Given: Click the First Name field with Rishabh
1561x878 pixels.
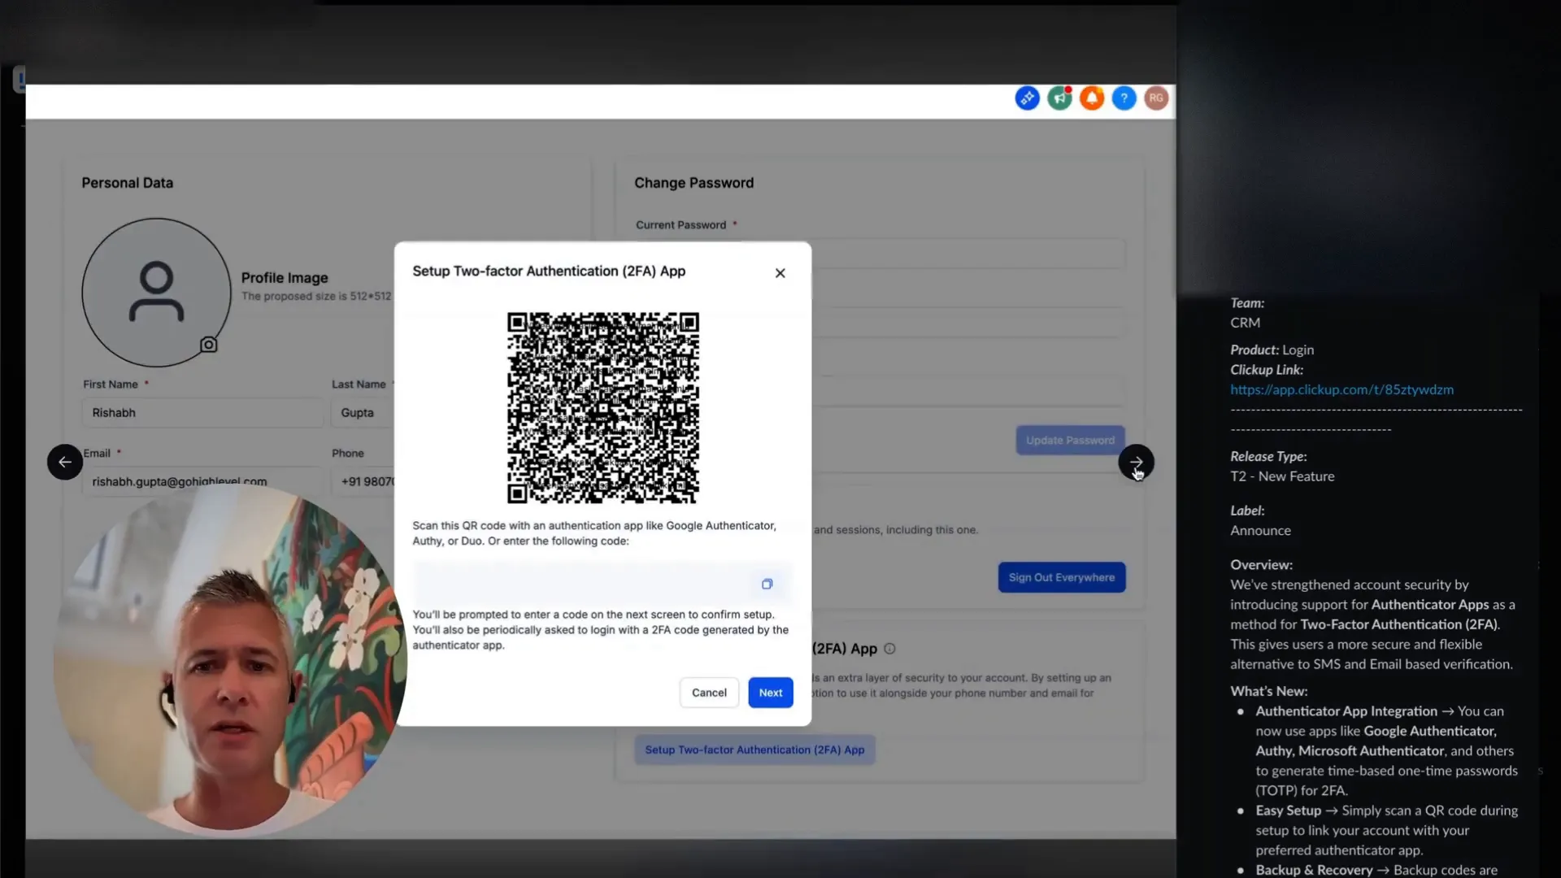Looking at the screenshot, I should coord(202,413).
